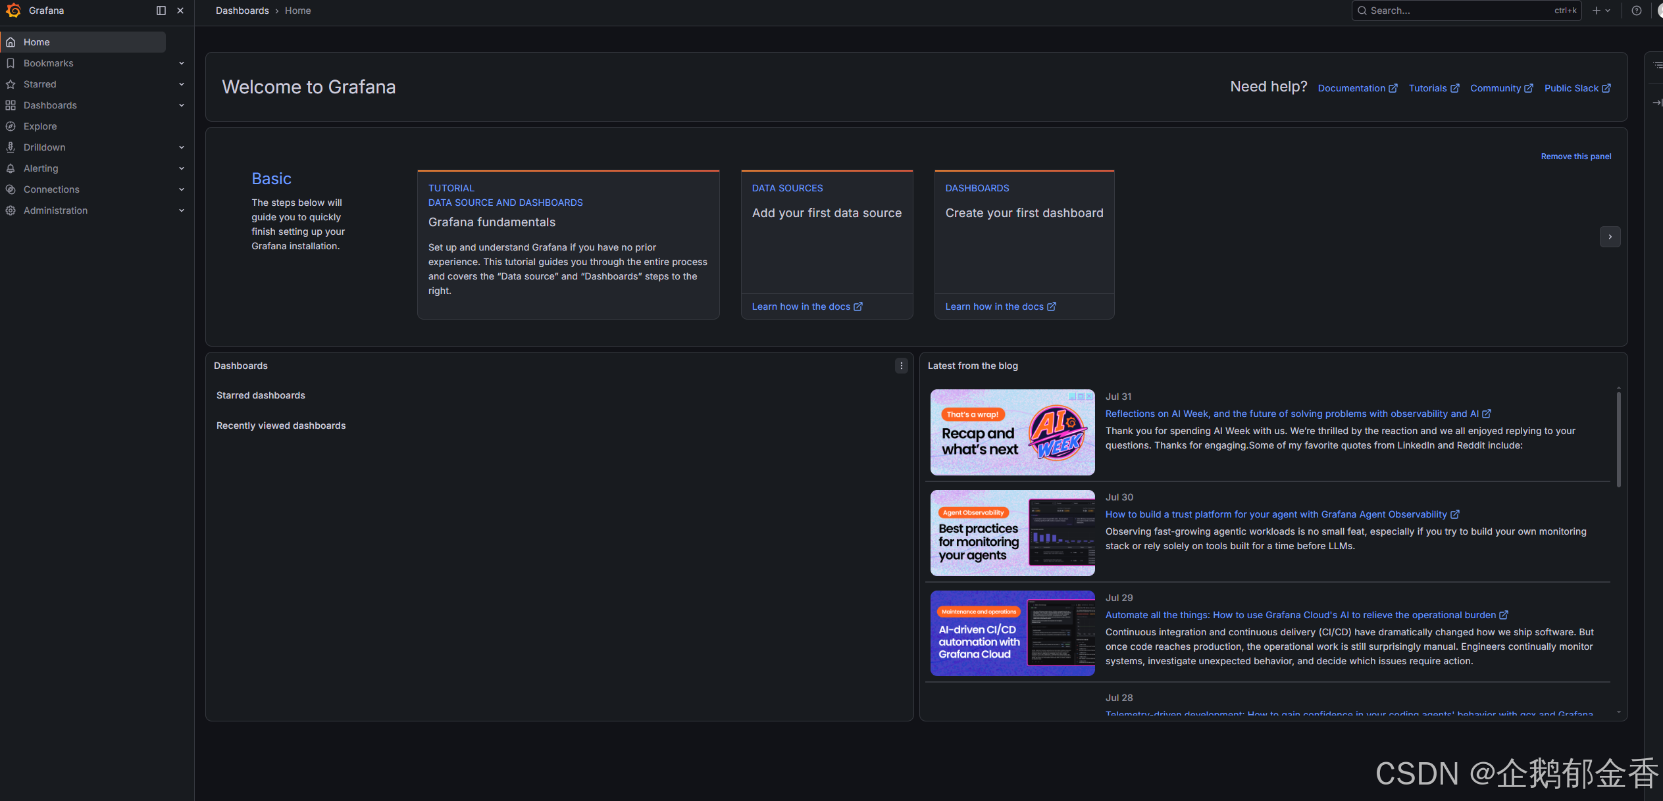The height and width of the screenshot is (801, 1663).
Task: Open the Reflections on AI Week blog post
Action: pos(1298,414)
